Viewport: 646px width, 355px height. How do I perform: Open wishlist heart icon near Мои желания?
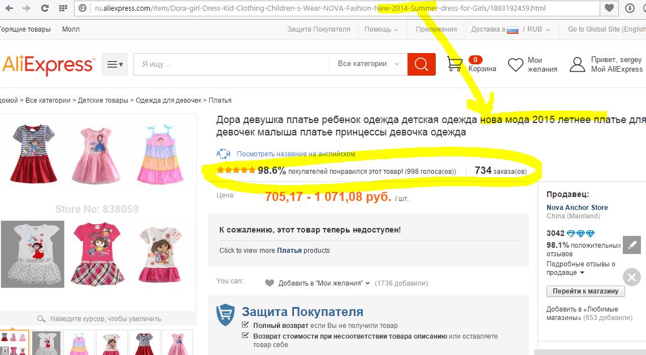[515, 64]
